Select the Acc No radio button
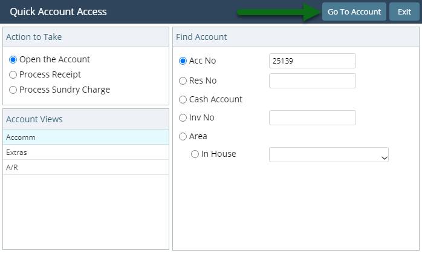This screenshot has width=422, height=253. coord(183,61)
